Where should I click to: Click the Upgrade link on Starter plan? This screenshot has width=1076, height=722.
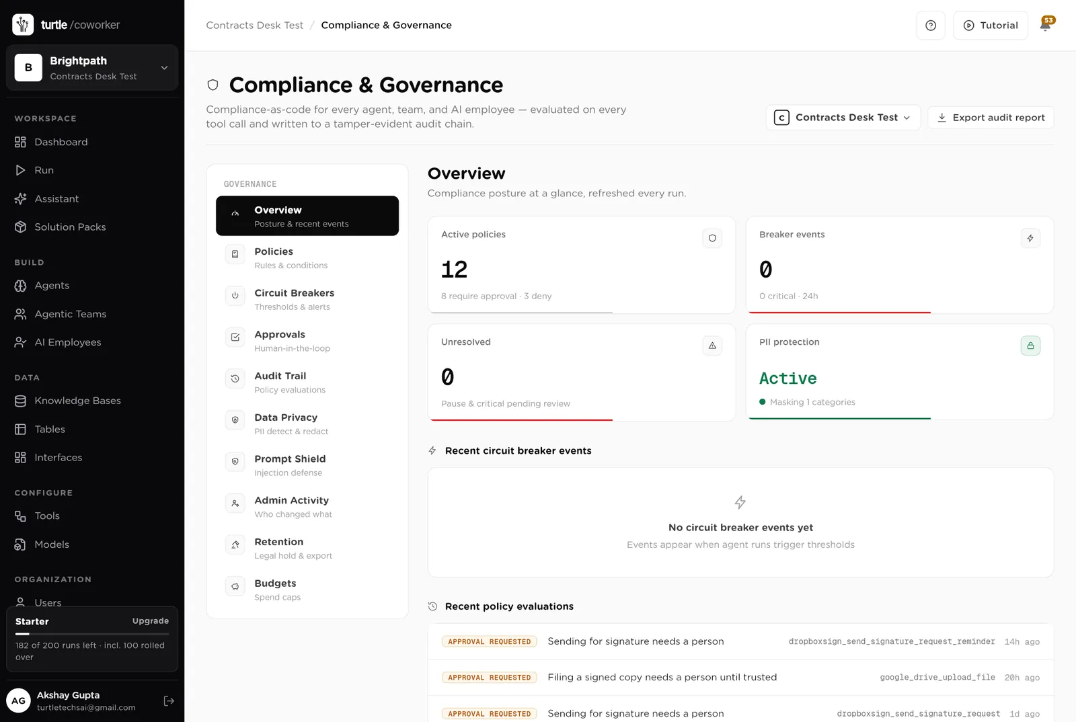(151, 621)
